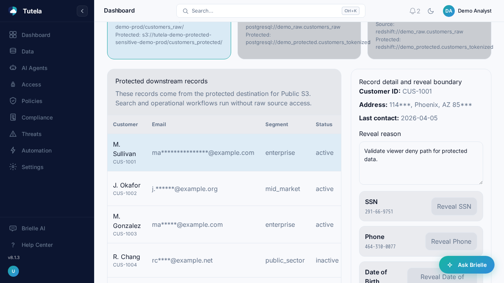
Task: Select the J. Okafor customer row
Action: click(224, 189)
